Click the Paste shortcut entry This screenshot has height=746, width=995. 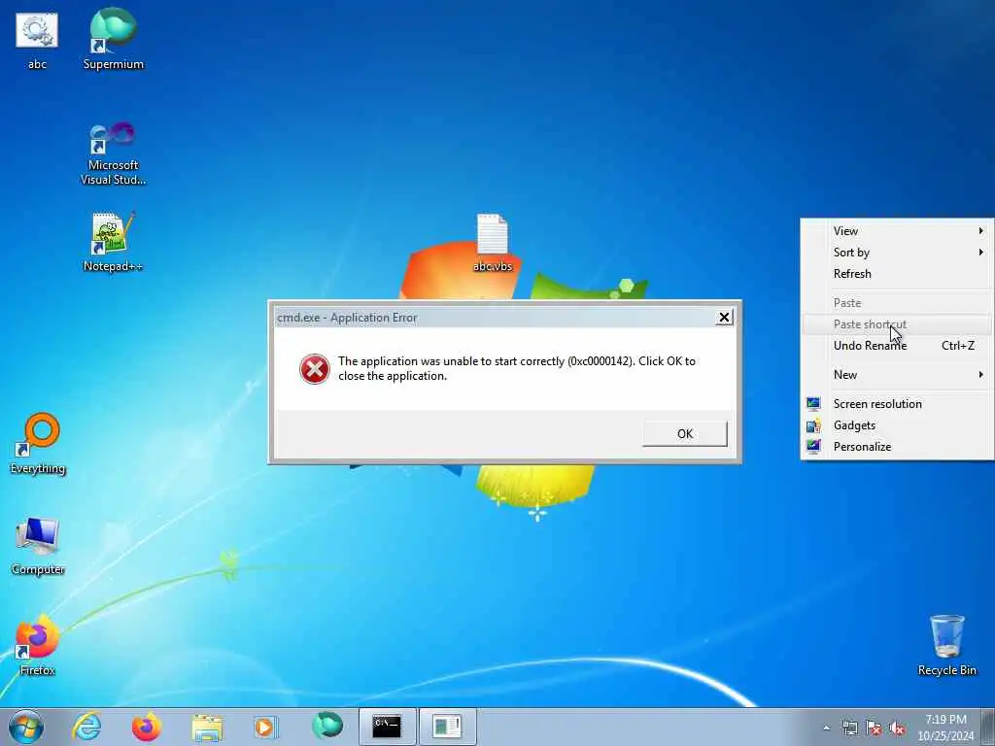point(897,324)
